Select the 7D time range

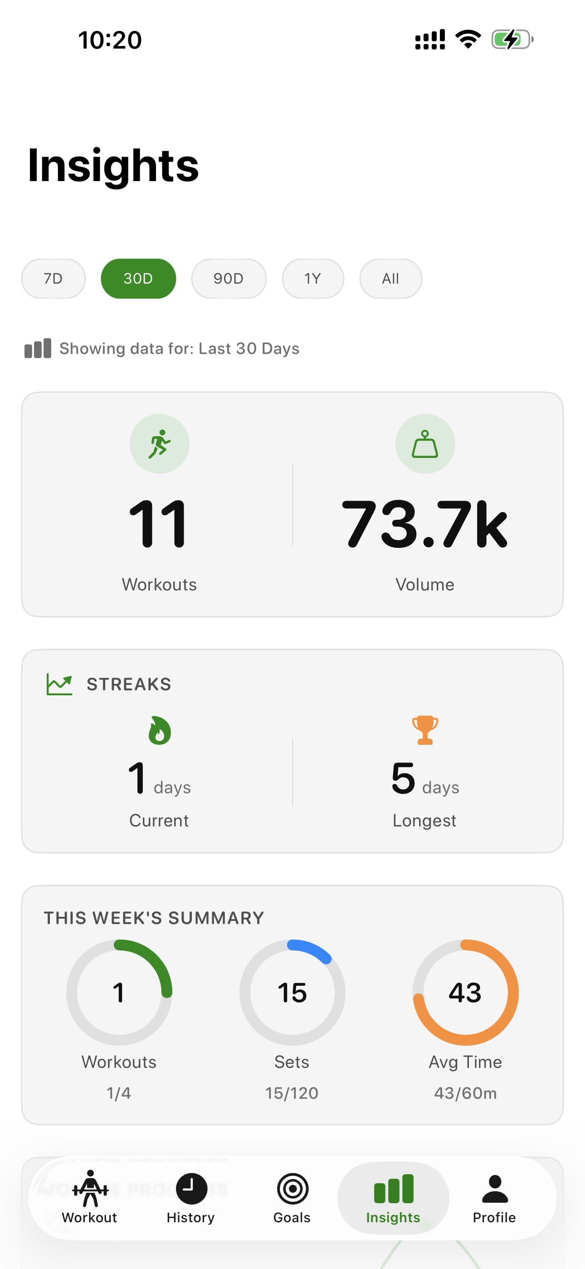click(53, 279)
